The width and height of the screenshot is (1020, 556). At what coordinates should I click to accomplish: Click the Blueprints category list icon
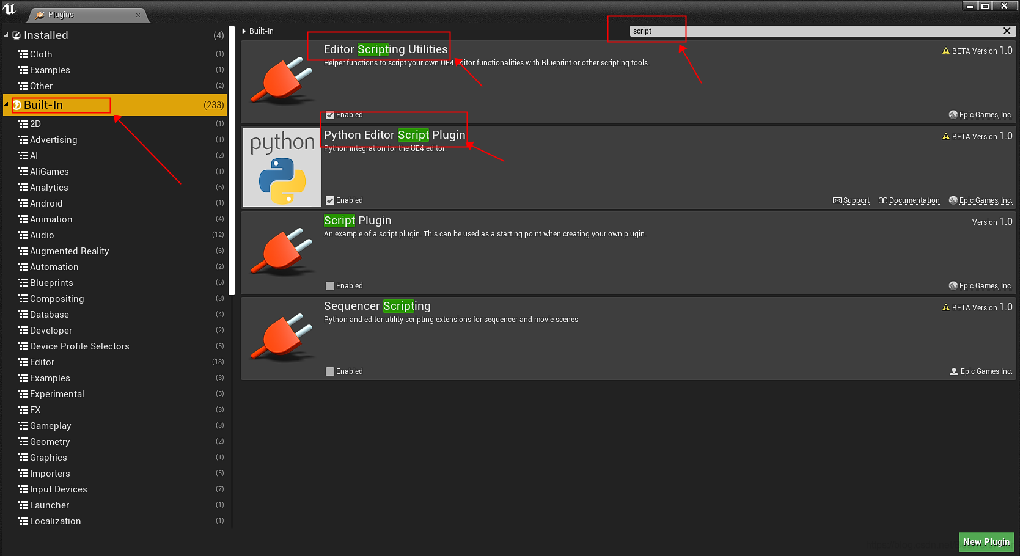click(23, 283)
